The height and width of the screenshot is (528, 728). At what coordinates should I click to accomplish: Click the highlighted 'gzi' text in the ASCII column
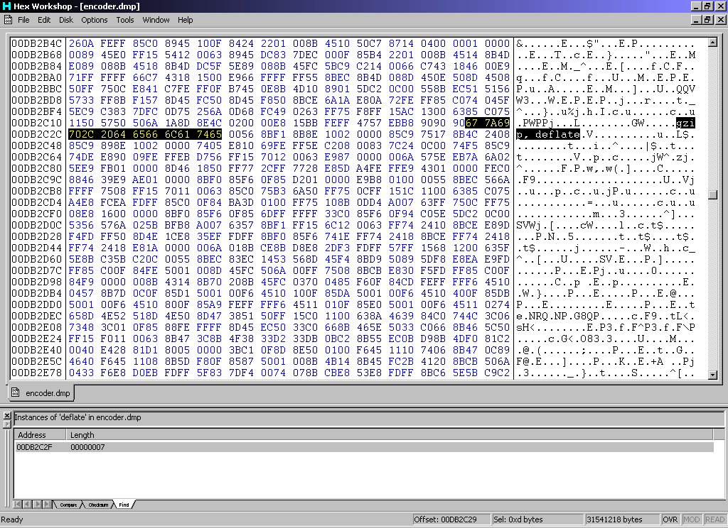coord(685,123)
